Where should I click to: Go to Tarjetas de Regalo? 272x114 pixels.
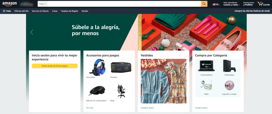tap(69, 11)
